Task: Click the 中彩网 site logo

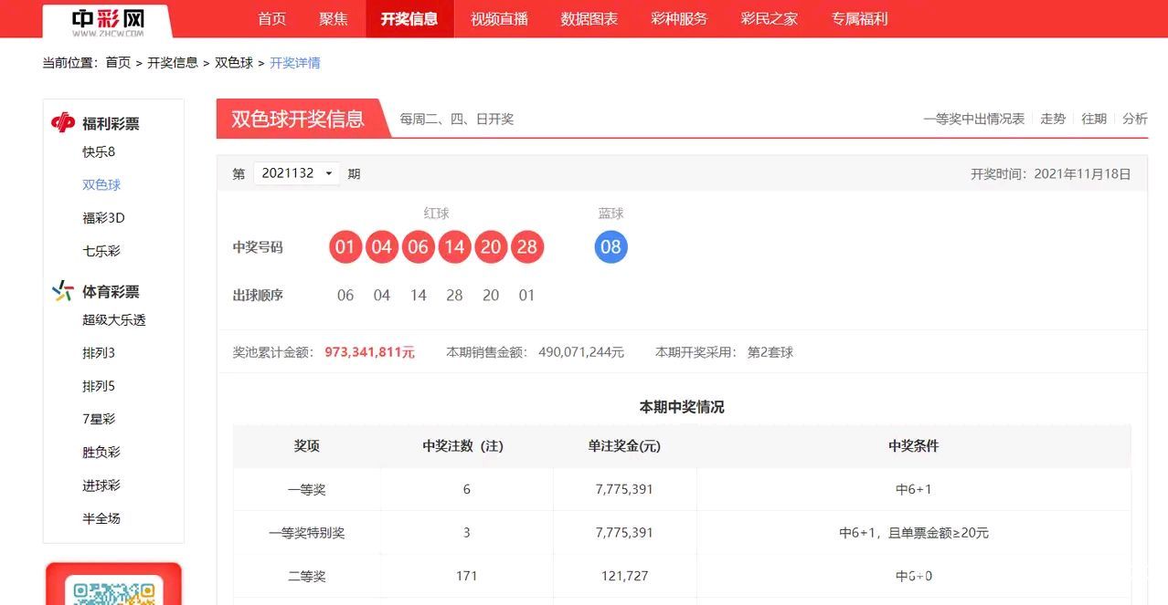Action: pos(107,21)
